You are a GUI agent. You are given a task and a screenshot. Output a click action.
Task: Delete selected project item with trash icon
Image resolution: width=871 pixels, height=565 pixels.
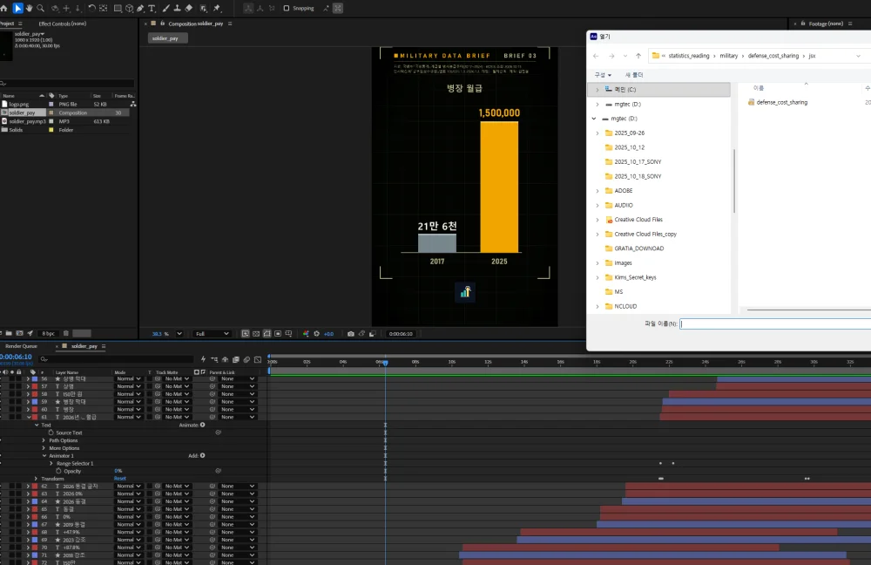click(65, 333)
